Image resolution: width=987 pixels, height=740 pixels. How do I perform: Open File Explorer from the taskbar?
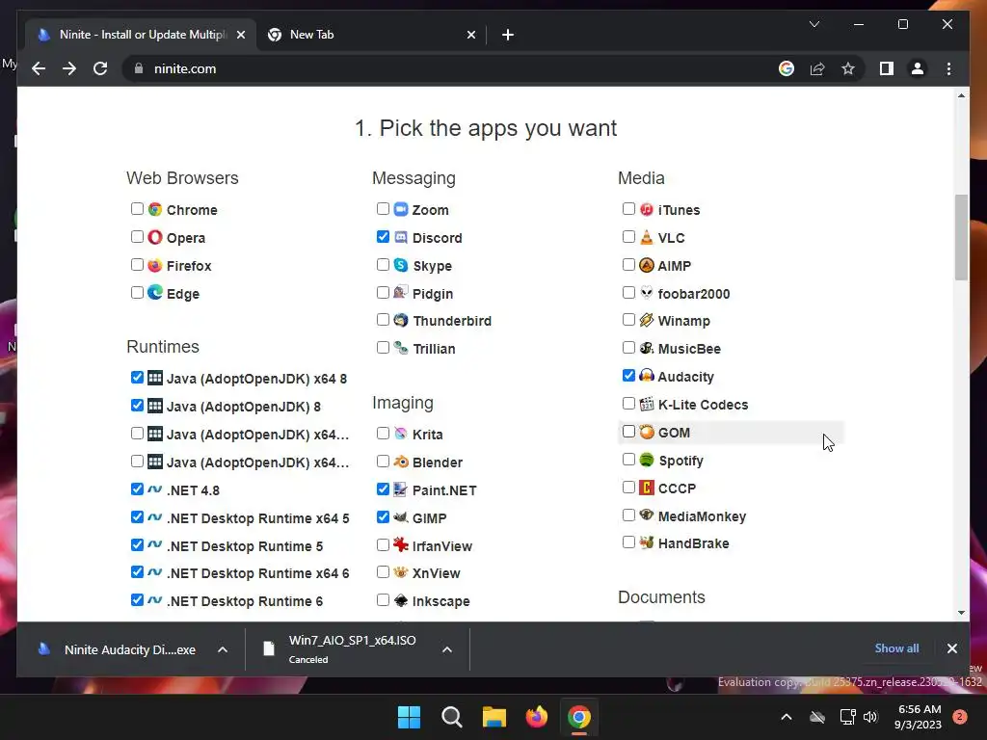[494, 717]
